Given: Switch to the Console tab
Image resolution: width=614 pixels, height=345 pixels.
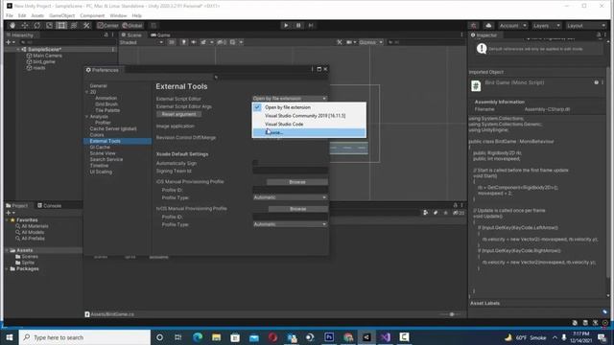Looking at the screenshot, I should click(49, 205).
